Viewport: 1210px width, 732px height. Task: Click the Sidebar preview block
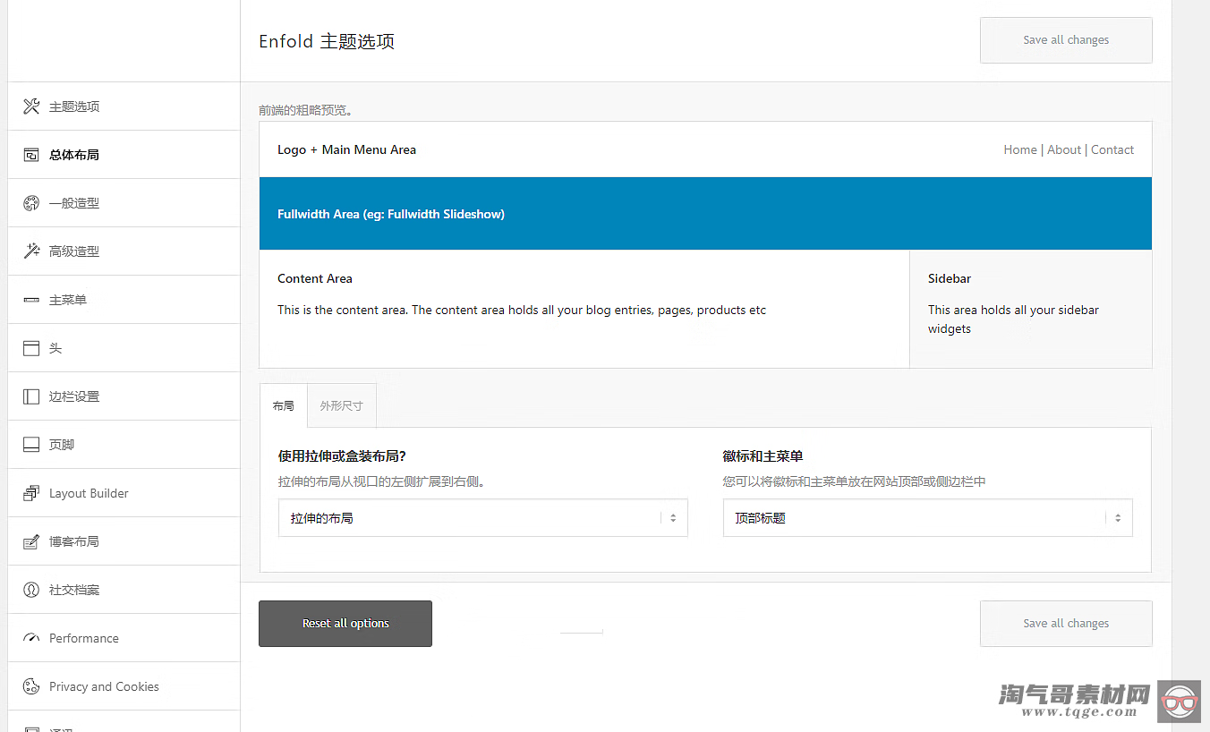(1031, 309)
